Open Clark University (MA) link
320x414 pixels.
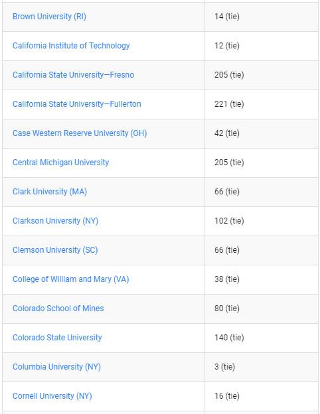[50, 192]
